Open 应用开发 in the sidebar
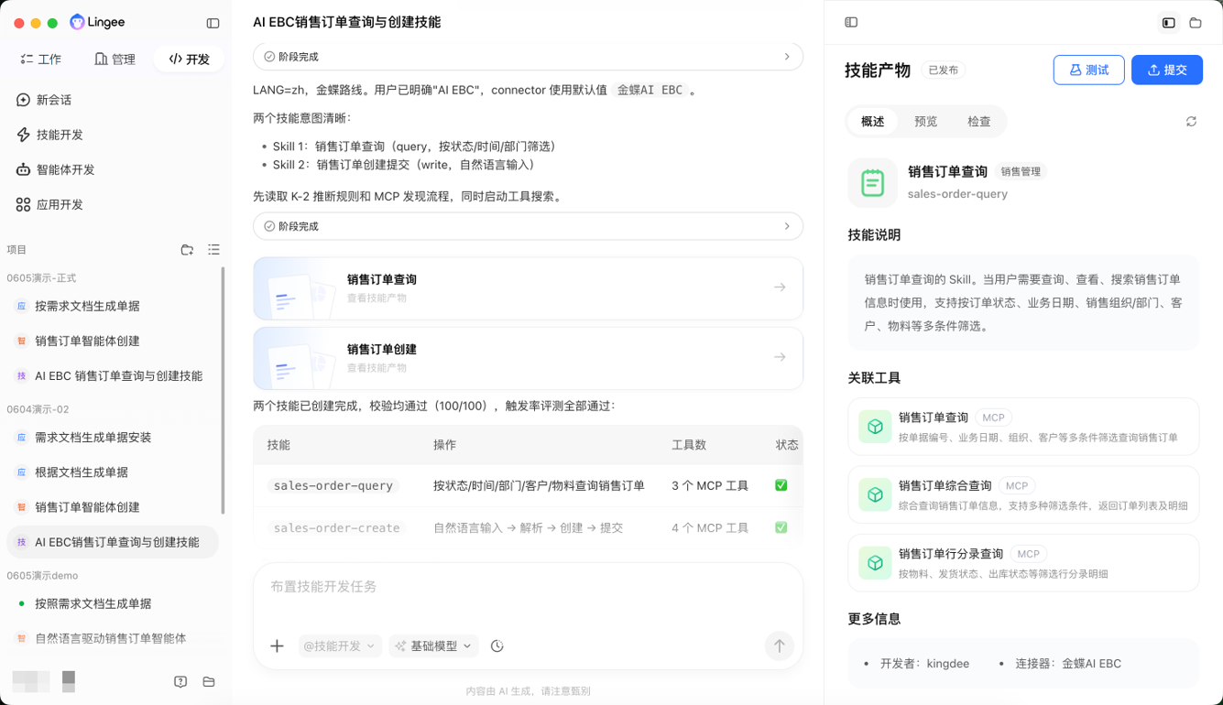Image resolution: width=1223 pixels, height=705 pixels. [x=49, y=204]
